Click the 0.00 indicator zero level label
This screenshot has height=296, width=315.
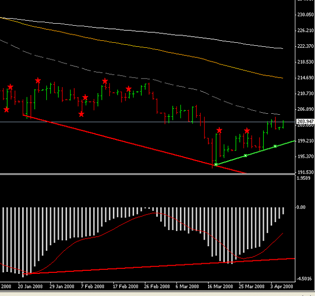[x=301, y=207]
